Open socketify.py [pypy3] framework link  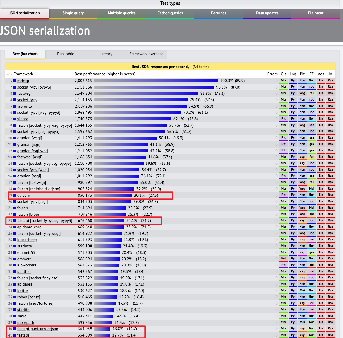click(x=34, y=87)
